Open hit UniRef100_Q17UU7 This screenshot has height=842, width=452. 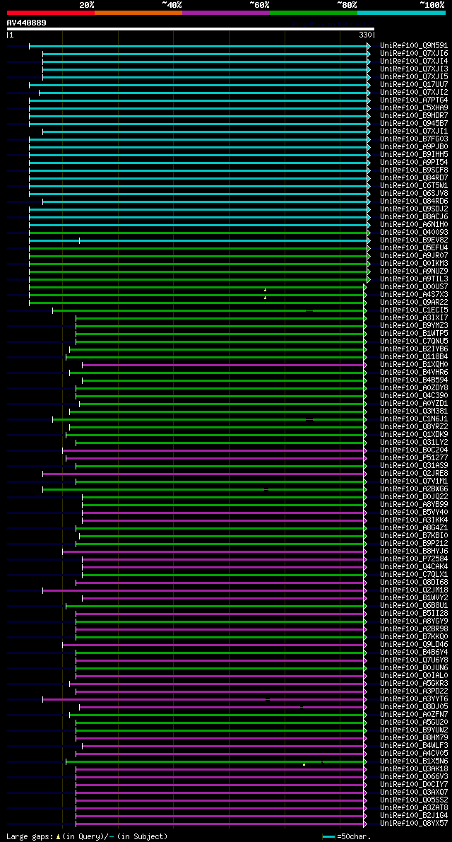[x=414, y=85]
